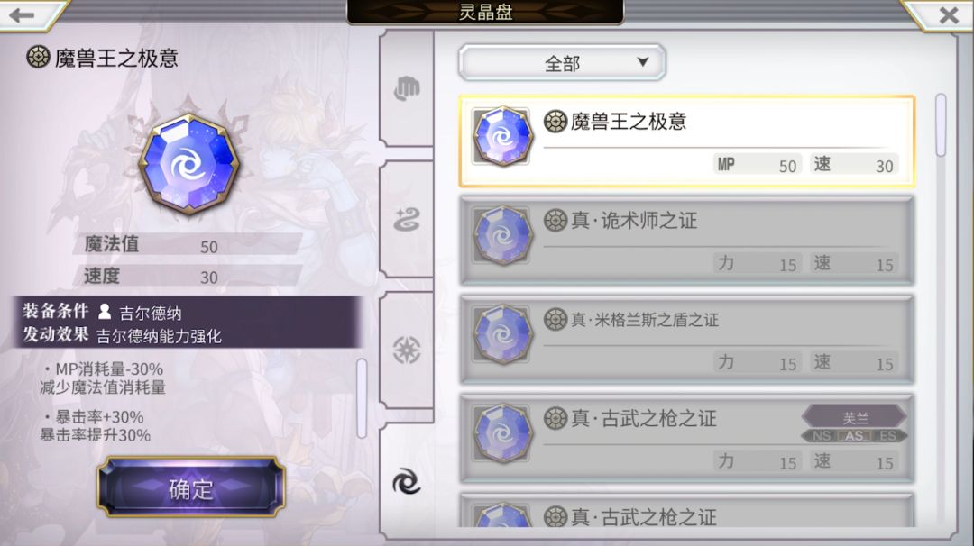Click the effect description scrollbar
Viewport: 974px width, 546px height.
point(362,398)
